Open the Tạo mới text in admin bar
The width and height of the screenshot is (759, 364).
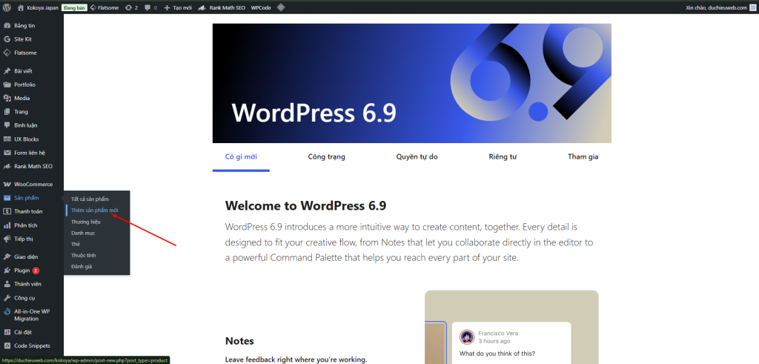point(182,7)
